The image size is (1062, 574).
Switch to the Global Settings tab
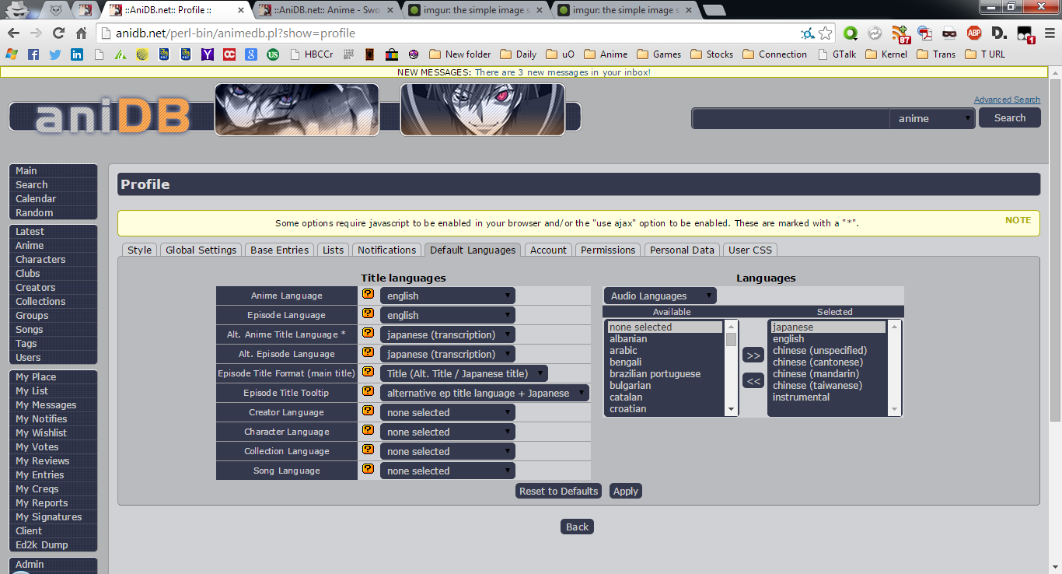(x=201, y=250)
